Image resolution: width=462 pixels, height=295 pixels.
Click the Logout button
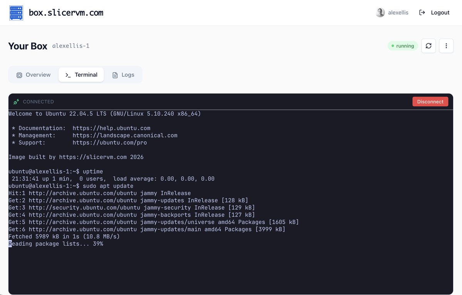tap(434, 13)
